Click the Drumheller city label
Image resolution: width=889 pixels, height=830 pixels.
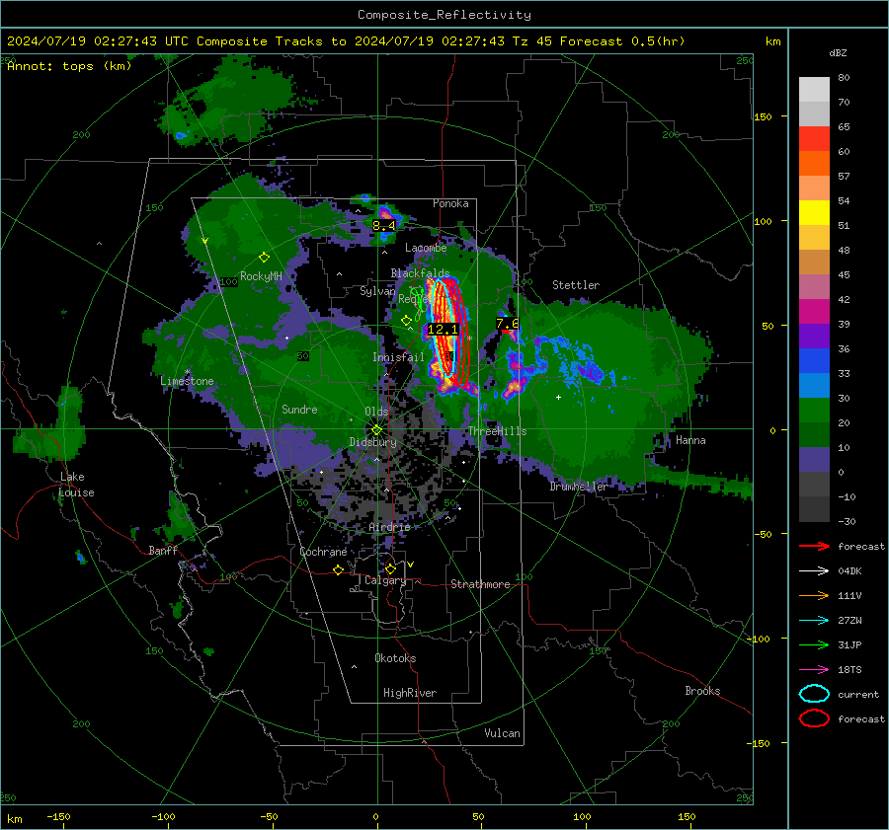[578, 487]
